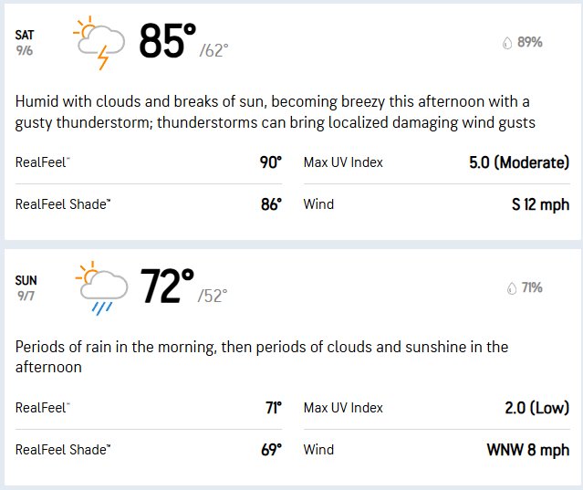The height and width of the screenshot is (490, 583).
Task: Click the 5.0 (Moderate) Max UV Index value
Action: pos(519,162)
